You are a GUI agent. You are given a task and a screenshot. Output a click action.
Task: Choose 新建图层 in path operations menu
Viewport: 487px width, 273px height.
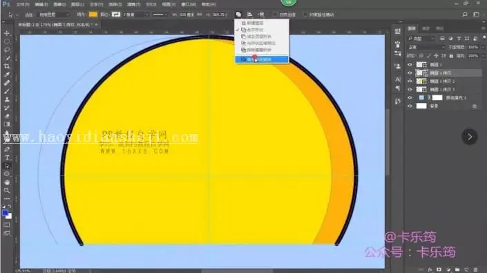pos(262,23)
